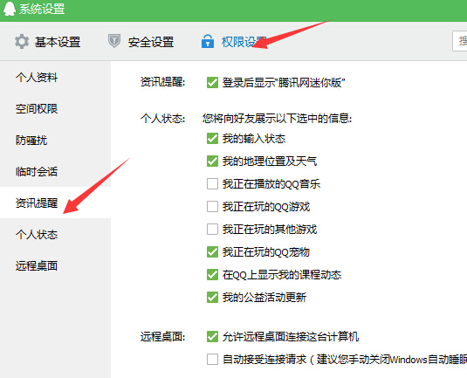This screenshot has width=467, height=378.
Task: Disable 我的地理位置及天气
Action: pyautogui.click(x=212, y=162)
